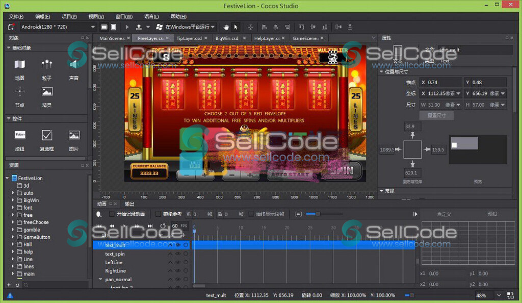Switch to the BigWin.csd tab

pyautogui.click(x=227, y=38)
